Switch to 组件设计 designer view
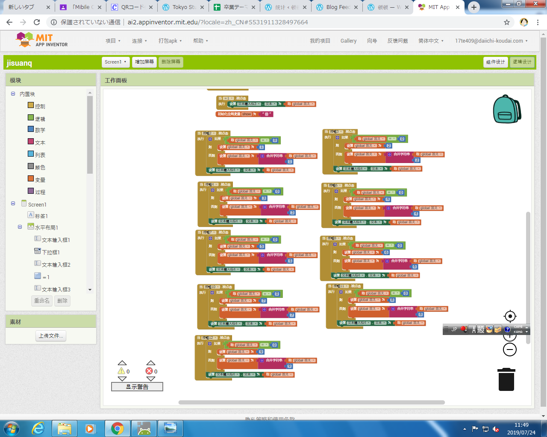Screen dimensions: 547x437 tap(495, 62)
